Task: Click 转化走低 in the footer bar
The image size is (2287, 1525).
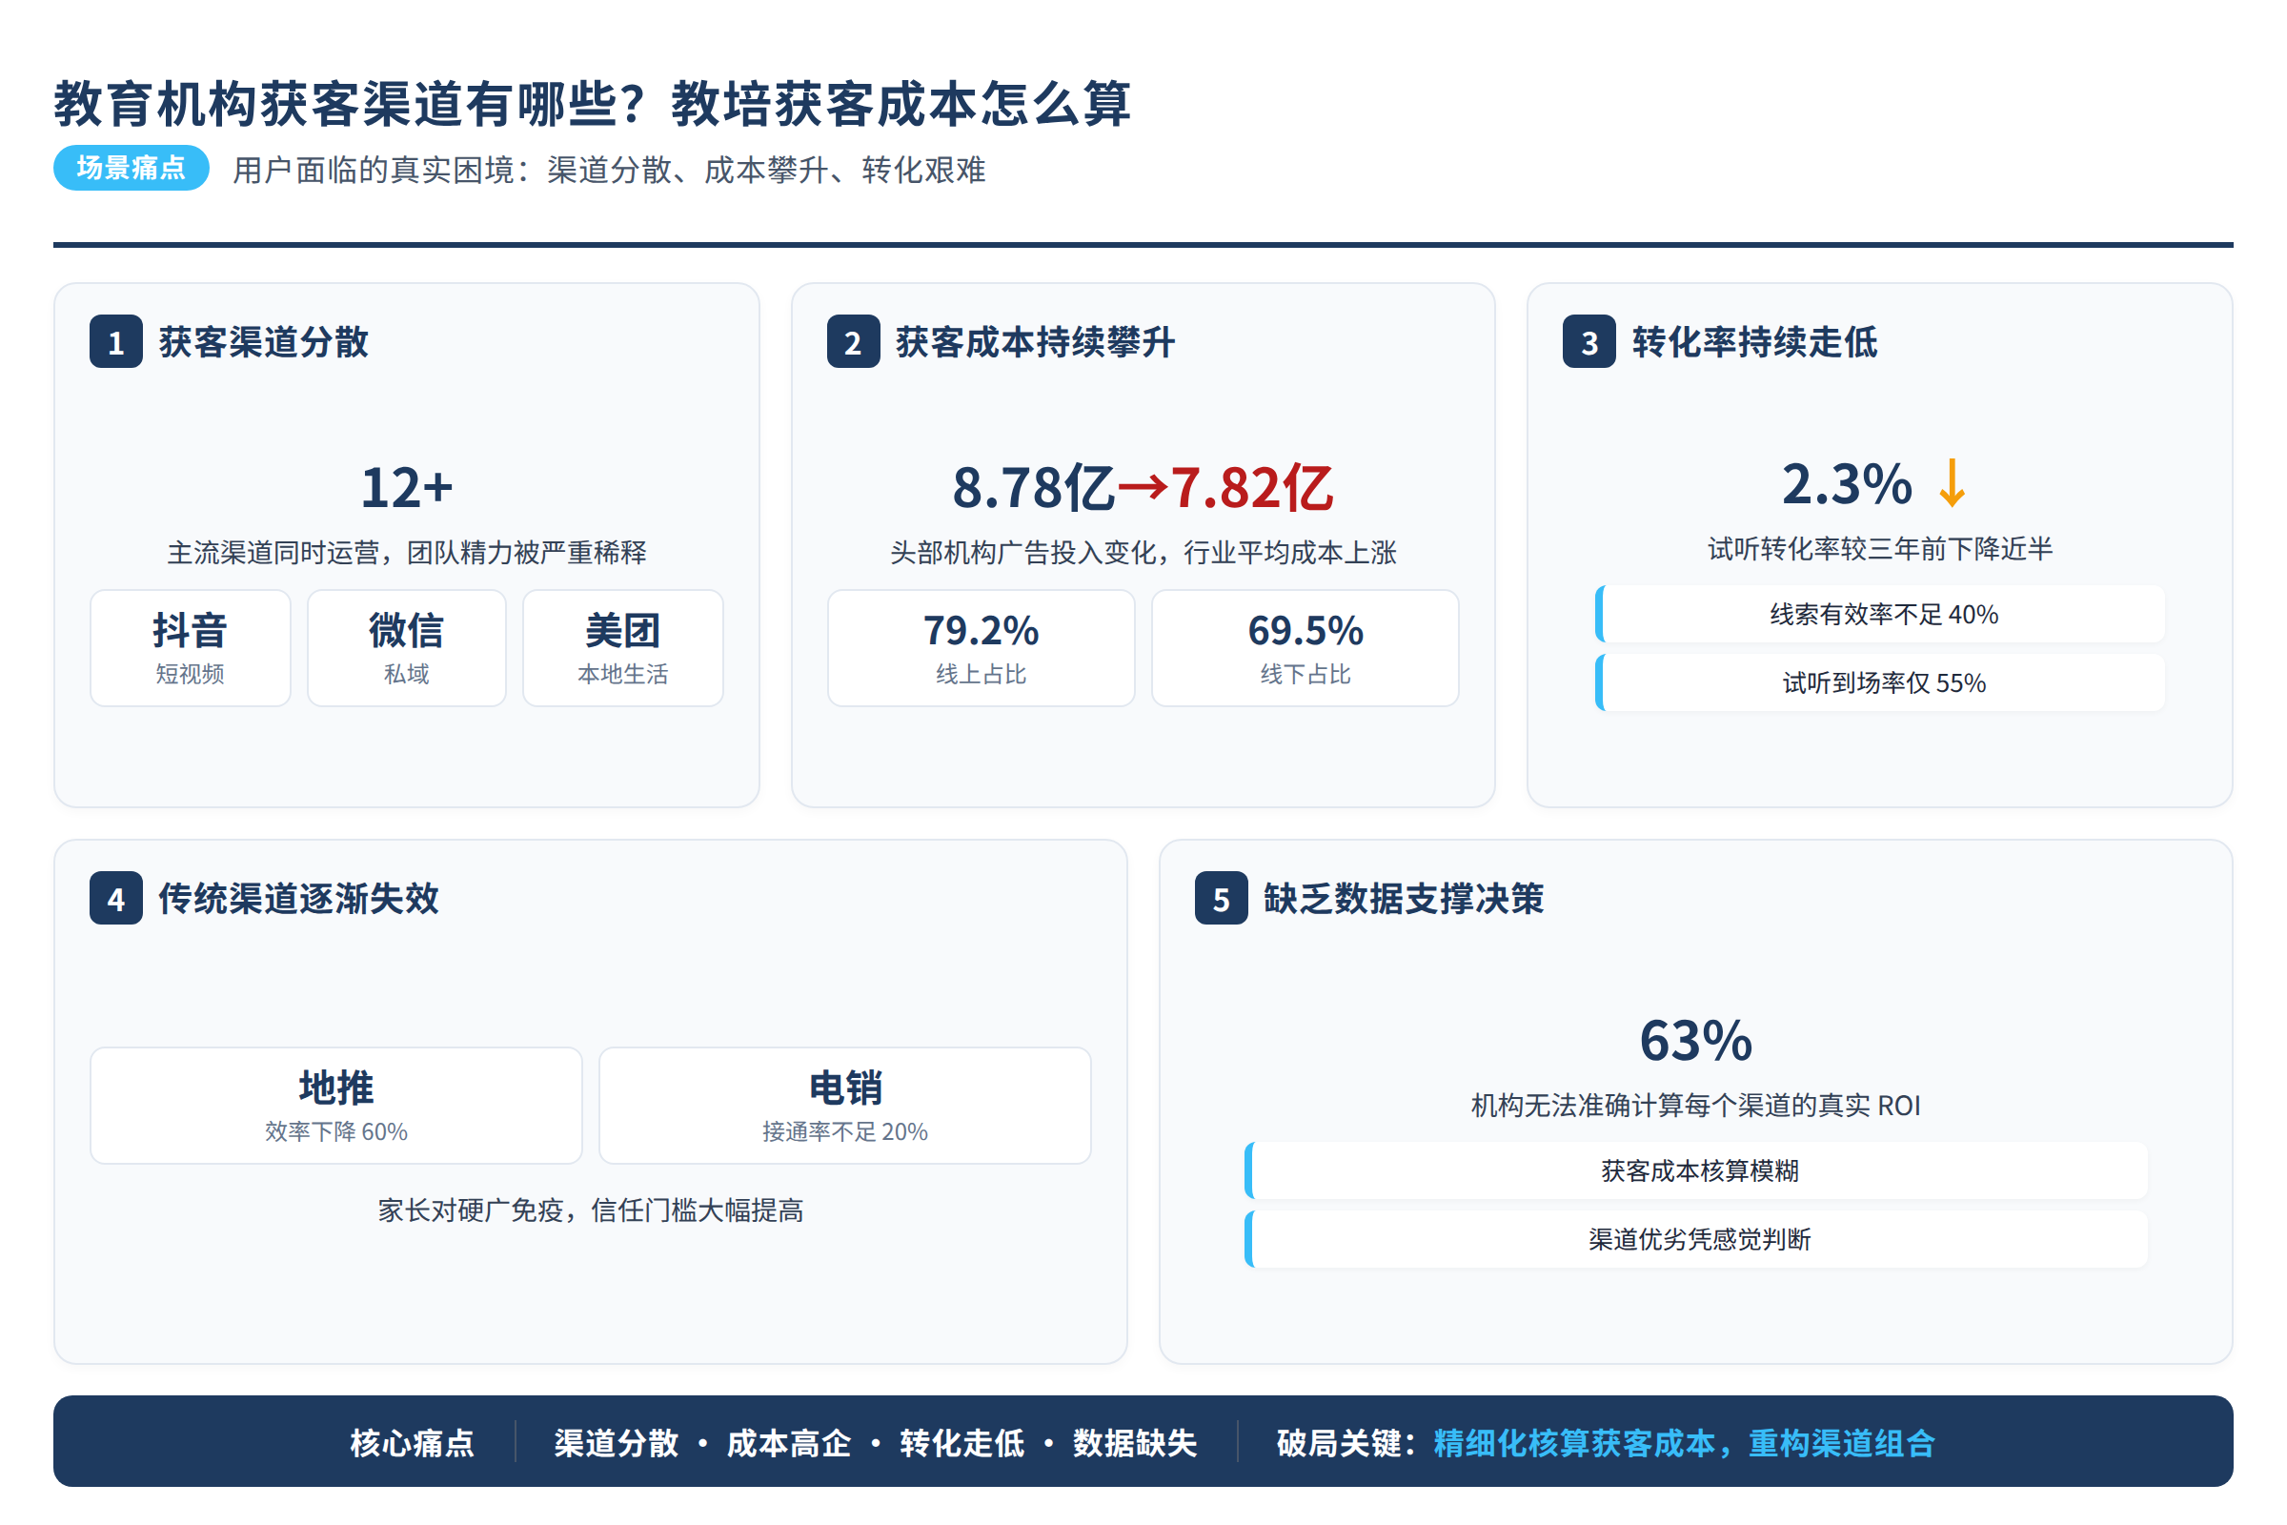Action: pyautogui.click(x=961, y=1443)
